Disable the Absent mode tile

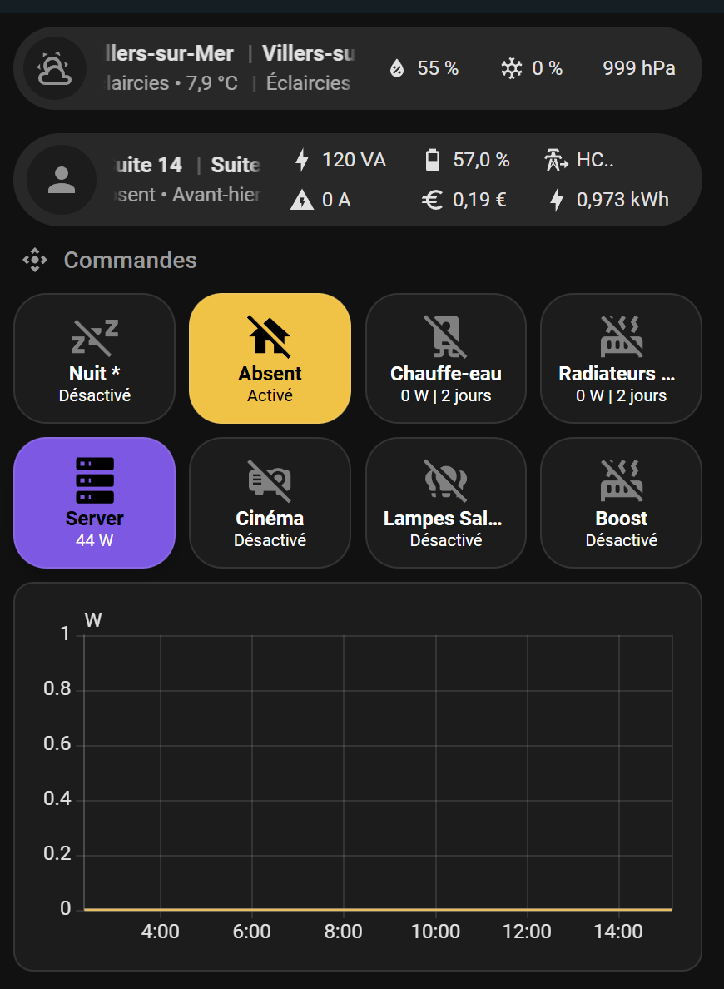pos(270,358)
